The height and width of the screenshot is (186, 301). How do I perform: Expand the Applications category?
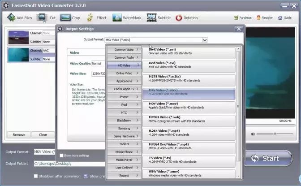124,81
